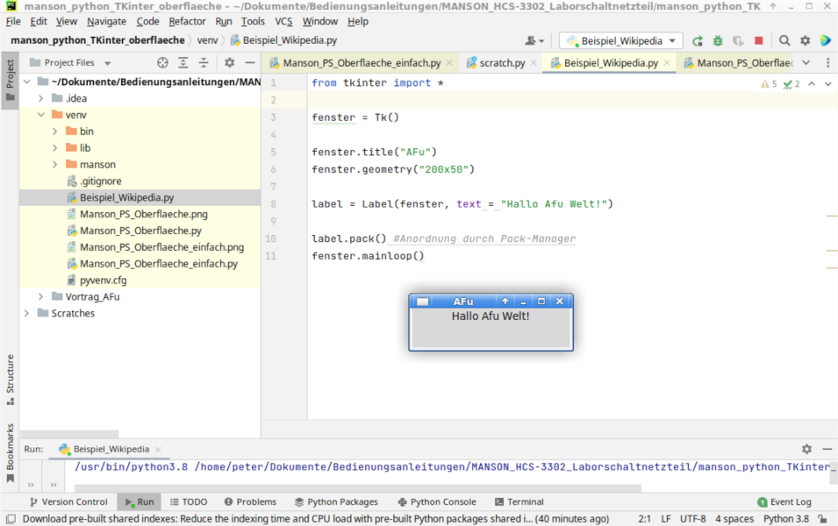Select .gitignore file in tree
Image resolution: width=838 pixels, height=526 pixels.
(101, 181)
